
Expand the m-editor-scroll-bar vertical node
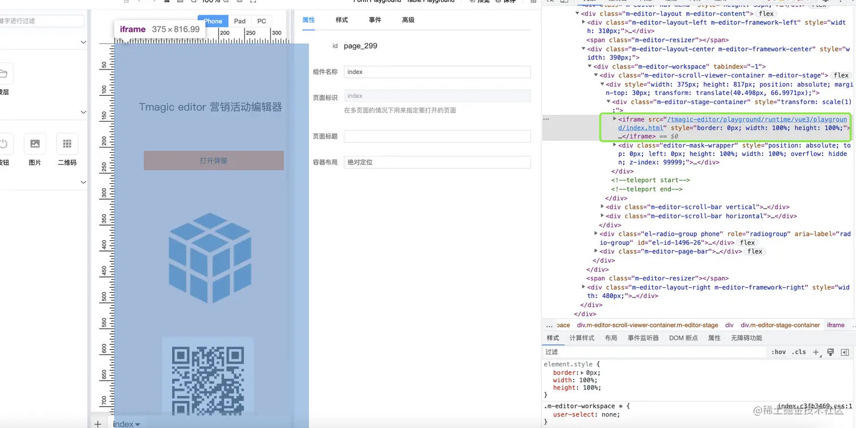tap(602, 207)
